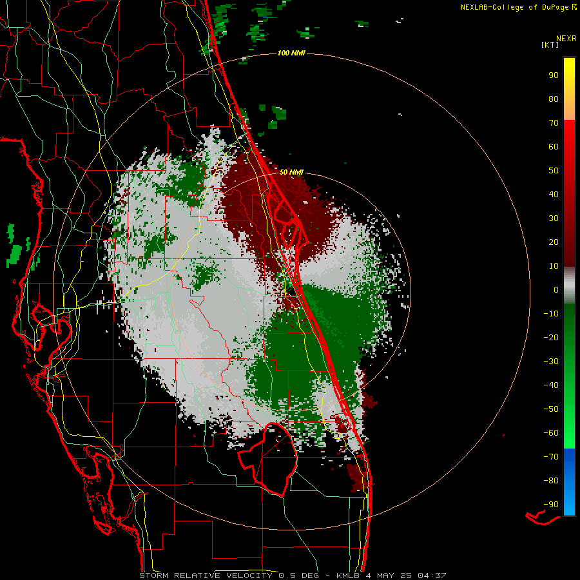This screenshot has width=580, height=580.
Task: Click the 50 NMI range ring label
Action: [x=291, y=172]
